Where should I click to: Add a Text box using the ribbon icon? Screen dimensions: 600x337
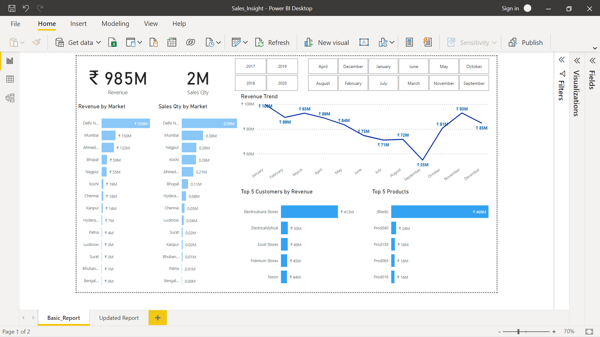point(364,42)
